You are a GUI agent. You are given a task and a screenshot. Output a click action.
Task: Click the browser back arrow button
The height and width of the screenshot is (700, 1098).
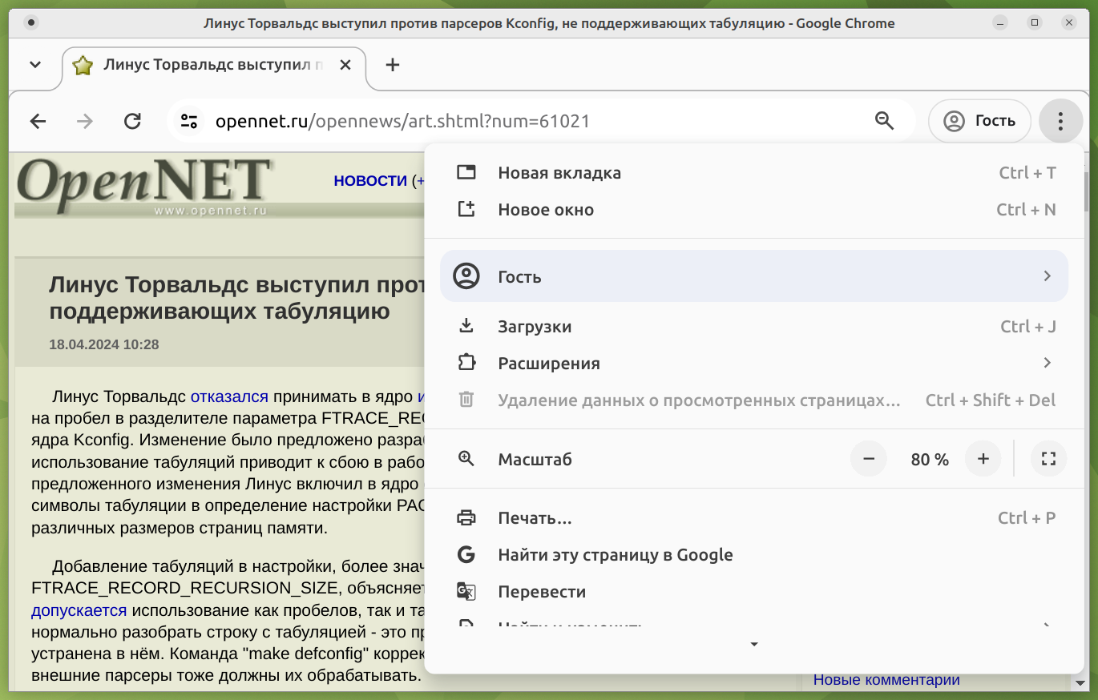click(38, 122)
